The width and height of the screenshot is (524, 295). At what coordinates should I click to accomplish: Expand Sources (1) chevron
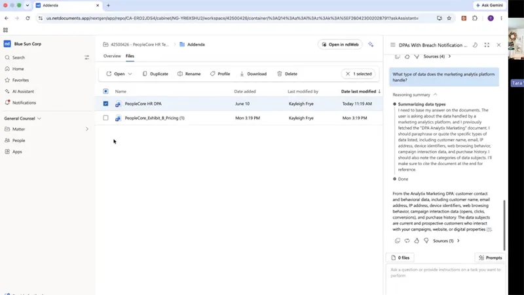pos(458,241)
